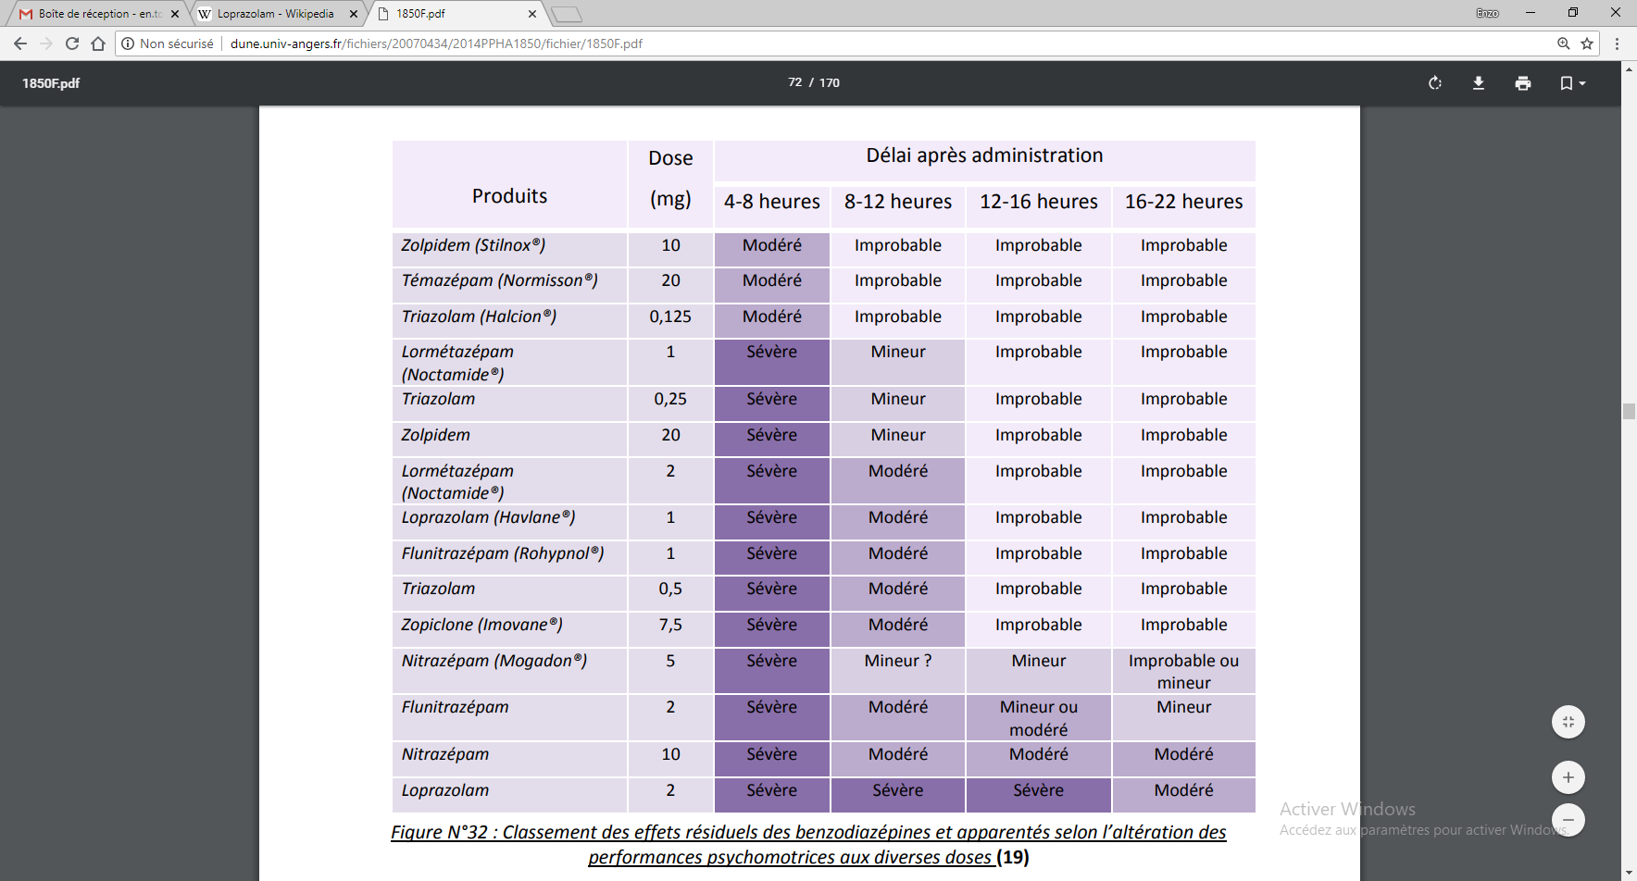The image size is (1637, 881).
Task: Open a new browser tab
Action: click(566, 14)
